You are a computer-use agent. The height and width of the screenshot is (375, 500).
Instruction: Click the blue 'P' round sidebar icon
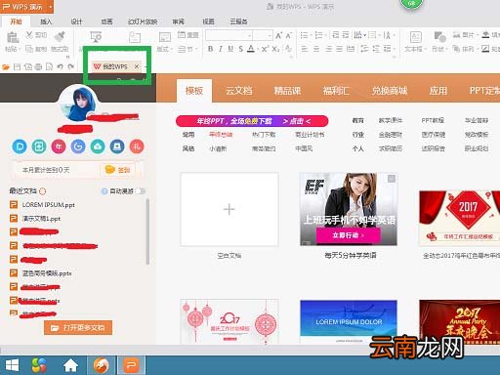(20, 146)
